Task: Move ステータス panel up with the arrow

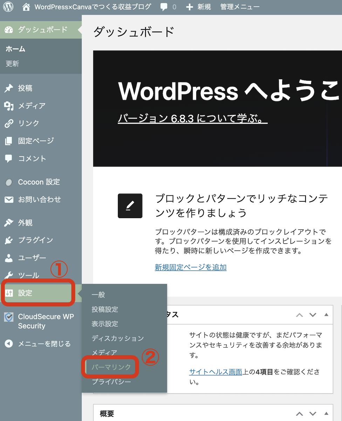Action: [299, 315]
